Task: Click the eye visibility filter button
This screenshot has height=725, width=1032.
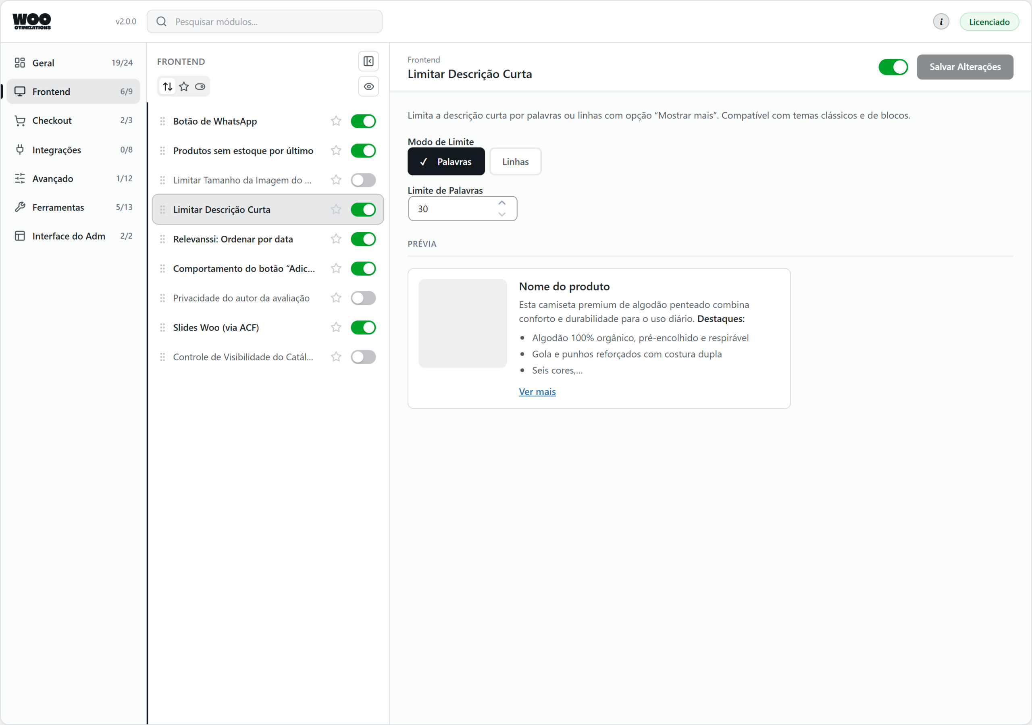Action: [x=368, y=87]
